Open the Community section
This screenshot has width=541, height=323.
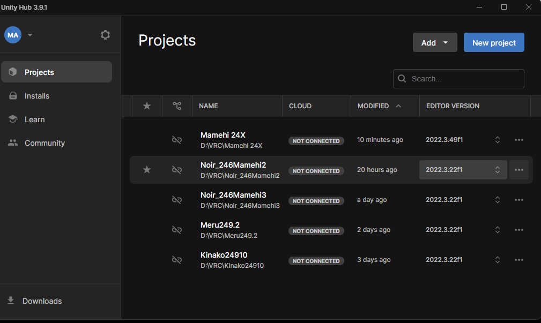click(45, 142)
